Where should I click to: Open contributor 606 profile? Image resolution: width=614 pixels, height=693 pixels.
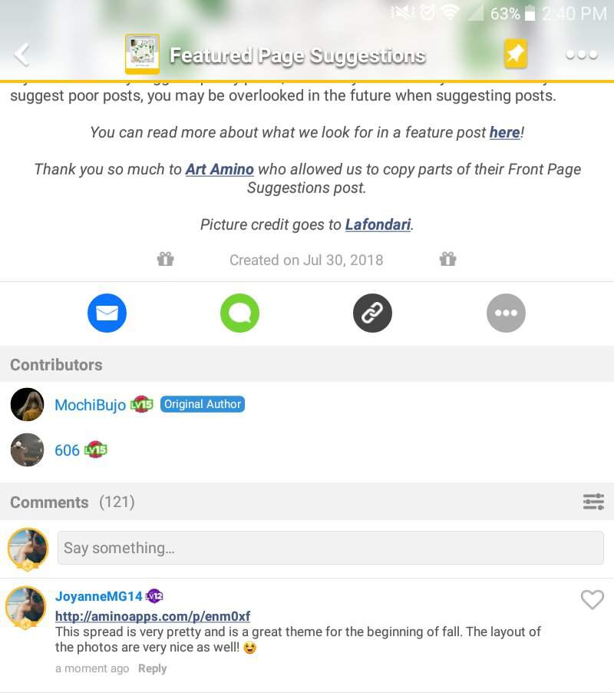click(67, 450)
